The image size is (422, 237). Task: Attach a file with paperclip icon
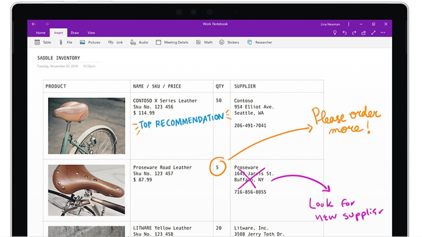[x=61, y=42]
